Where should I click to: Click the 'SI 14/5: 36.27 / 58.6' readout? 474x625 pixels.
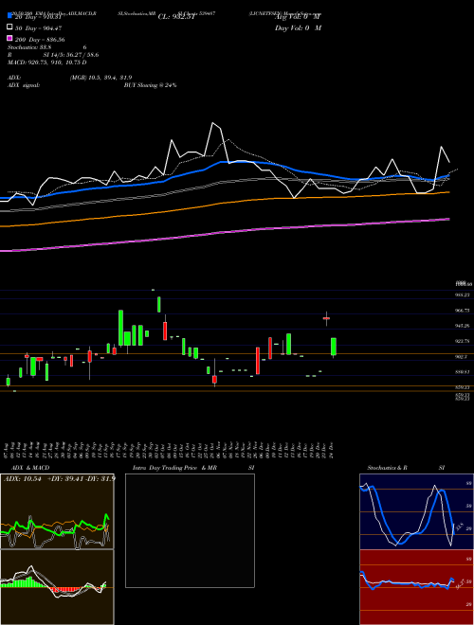(x=71, y=55)
